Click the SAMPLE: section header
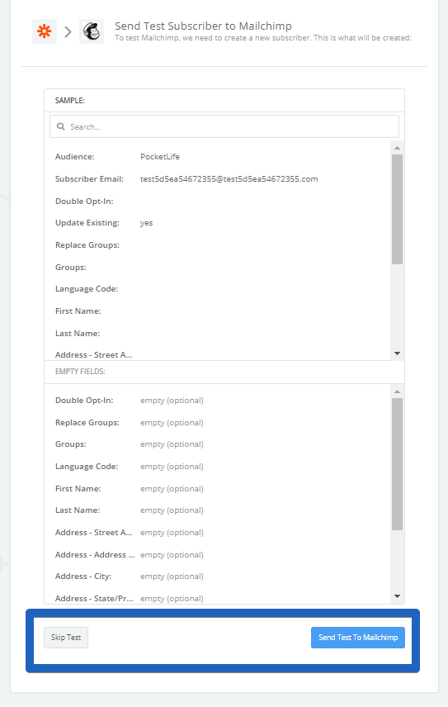Image resolution: width=448 pixels, height=707 pixels. coord(70,101)
